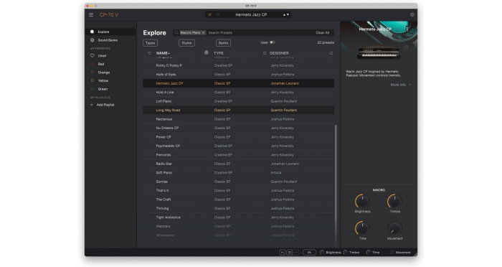
Task: Adjust the Timbre macro knob
Action: pyautogui.click(x=394, y=201)
